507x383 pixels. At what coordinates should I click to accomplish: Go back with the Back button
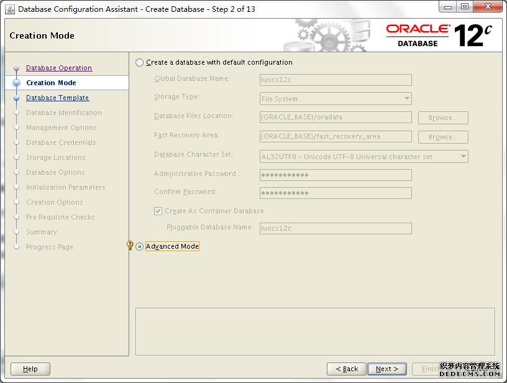click(x=347, y=369)
